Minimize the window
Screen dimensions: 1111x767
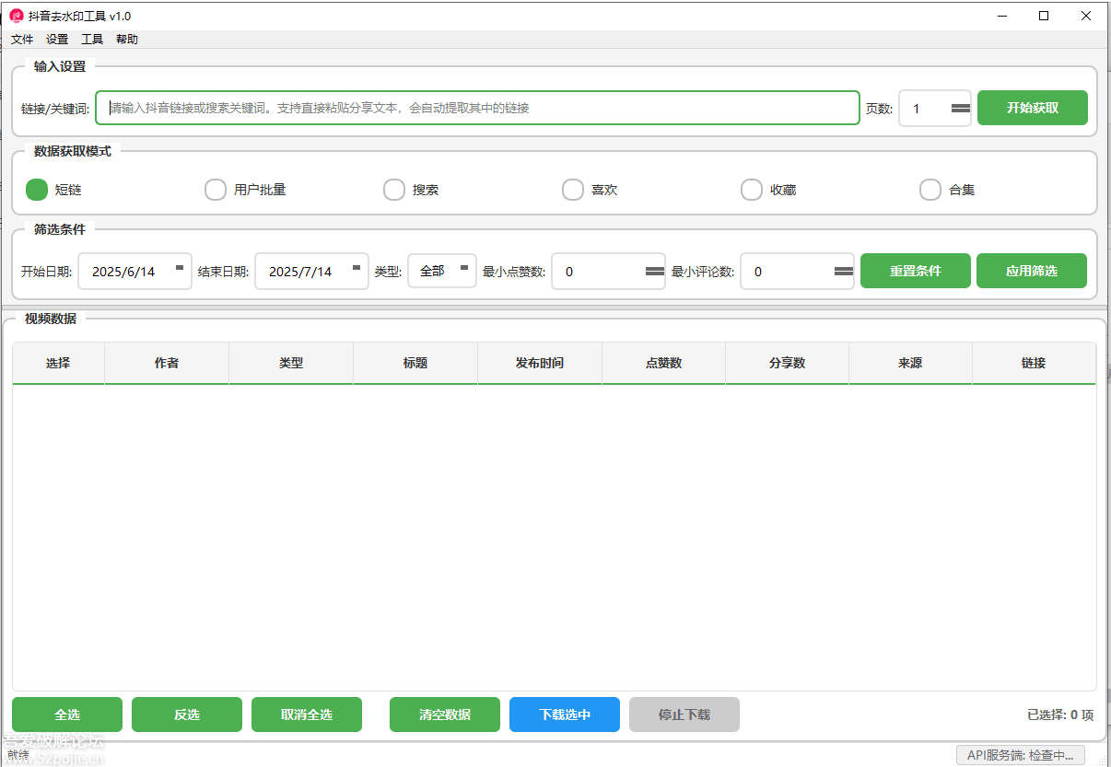(1001, 16)
